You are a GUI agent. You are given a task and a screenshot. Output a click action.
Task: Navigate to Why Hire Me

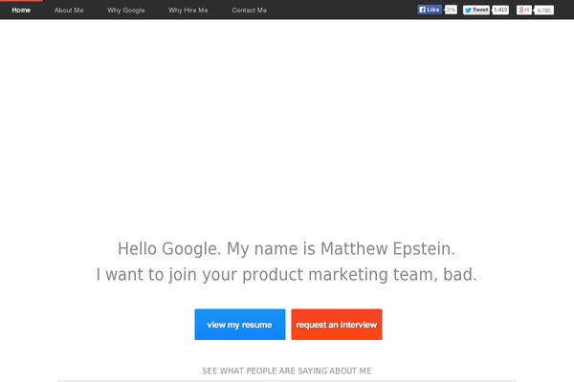tap(188, 11)
